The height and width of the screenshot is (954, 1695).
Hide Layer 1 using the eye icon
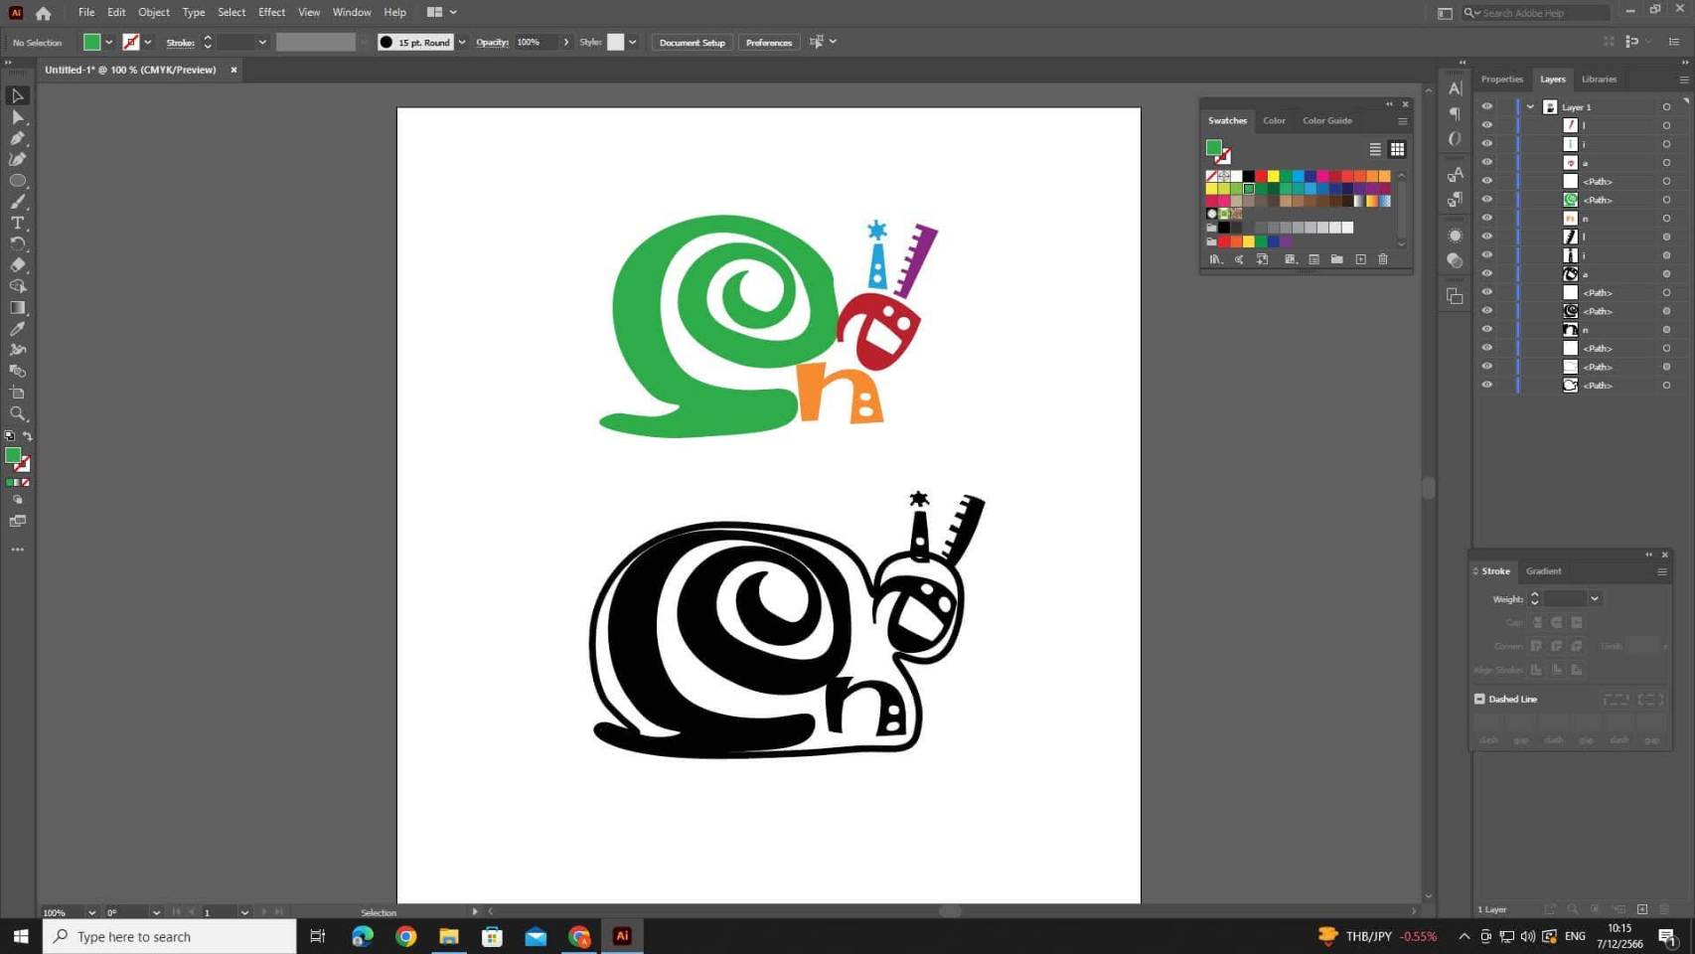click(x=1487, y=106)
